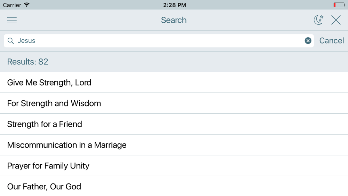Cancel the current search
Viewport: 348px width, 196px height.
[x=332, y=41]
